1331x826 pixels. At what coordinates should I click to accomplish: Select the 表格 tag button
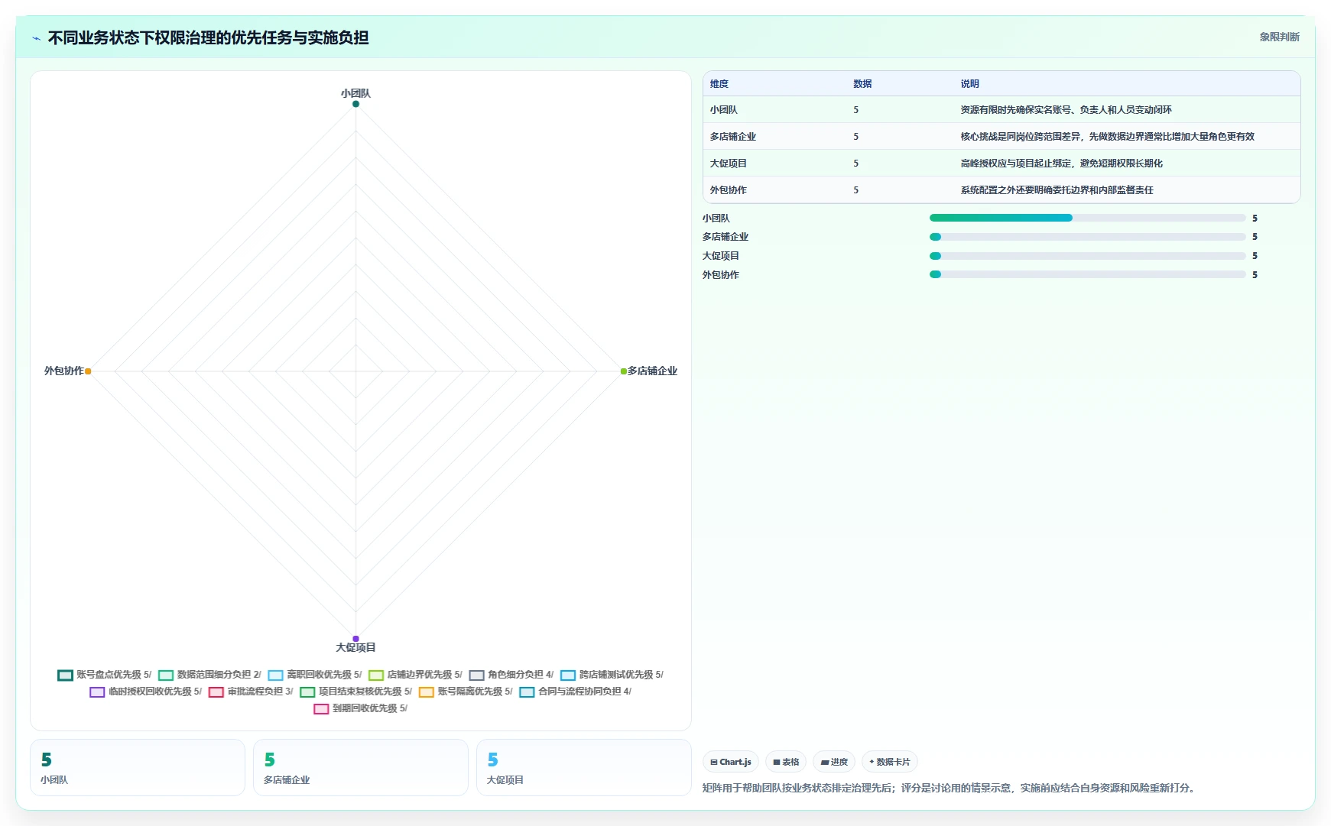pos(786,762)
